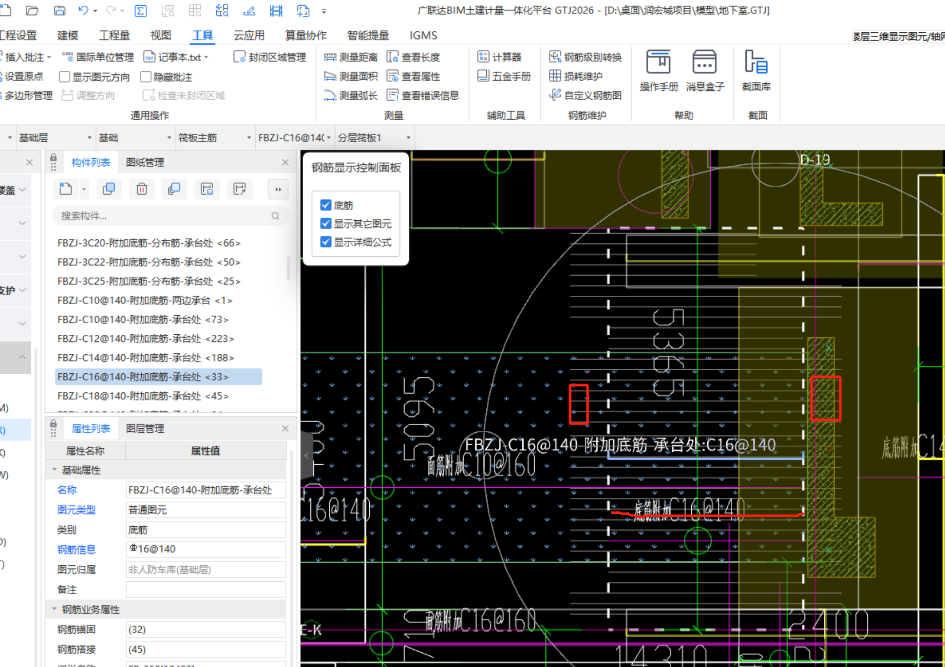Click 封闭区域管理 closed area management
Image resolution: width=945 pixels, height=667 pixels.
(x=270, y=57)
